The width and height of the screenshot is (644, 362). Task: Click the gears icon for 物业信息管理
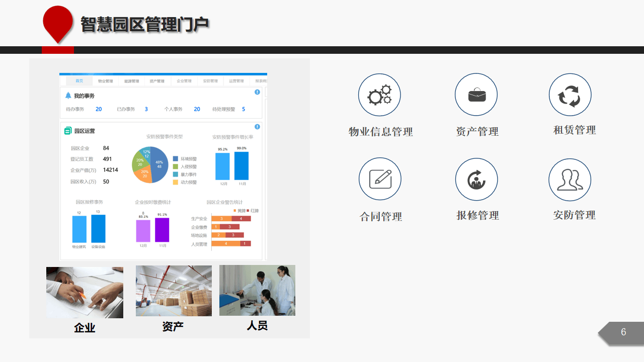379,95
